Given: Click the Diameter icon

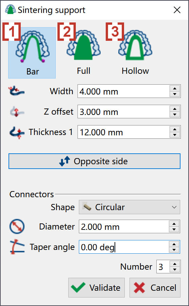Looking at the screenshot, I should (17, 226).
